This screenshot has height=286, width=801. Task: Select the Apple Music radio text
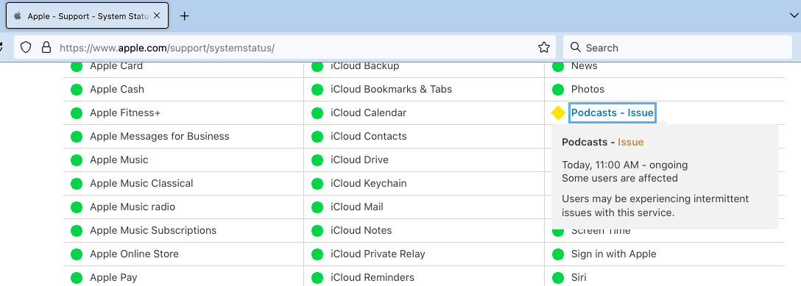coord(133,207)
